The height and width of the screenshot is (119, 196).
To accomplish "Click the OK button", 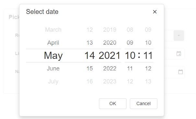I will tap(113, 103).
